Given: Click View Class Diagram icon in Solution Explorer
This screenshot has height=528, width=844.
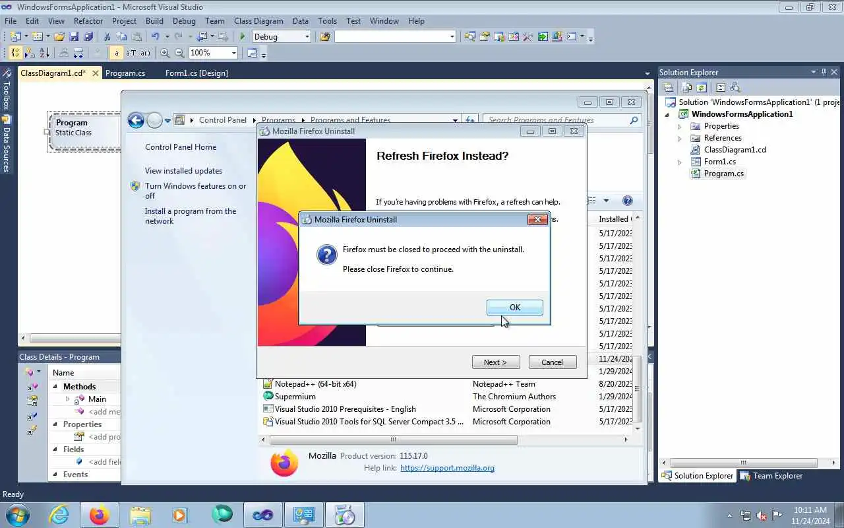Looking at the screenshot, I should tap(735, 87).
